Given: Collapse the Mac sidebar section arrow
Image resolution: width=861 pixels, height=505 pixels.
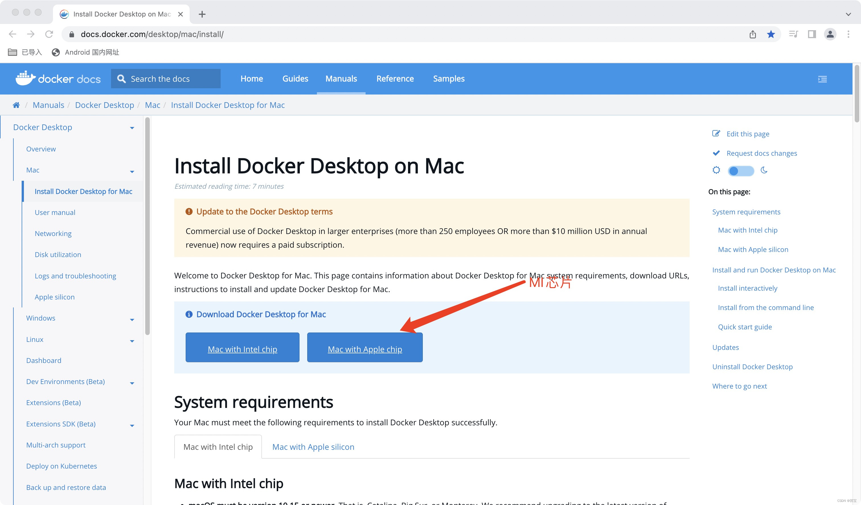Looking at the screenshot, I should pyautogui.click(x=132, y=172).
